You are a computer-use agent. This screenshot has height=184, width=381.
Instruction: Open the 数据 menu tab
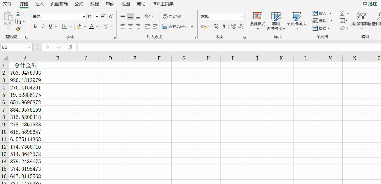tap(94, 4)
